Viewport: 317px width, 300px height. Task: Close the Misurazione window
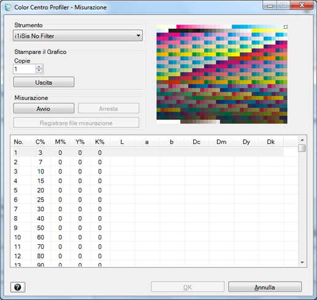[x=302, y=5]
